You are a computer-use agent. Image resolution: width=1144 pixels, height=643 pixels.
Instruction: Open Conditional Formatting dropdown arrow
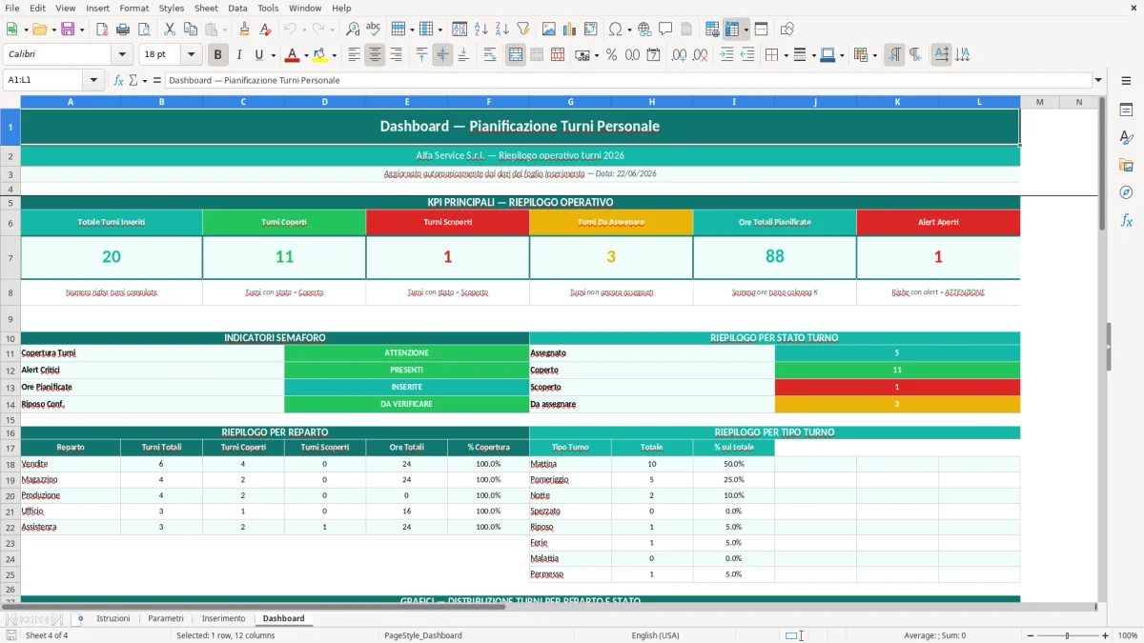tap(874, 55)
